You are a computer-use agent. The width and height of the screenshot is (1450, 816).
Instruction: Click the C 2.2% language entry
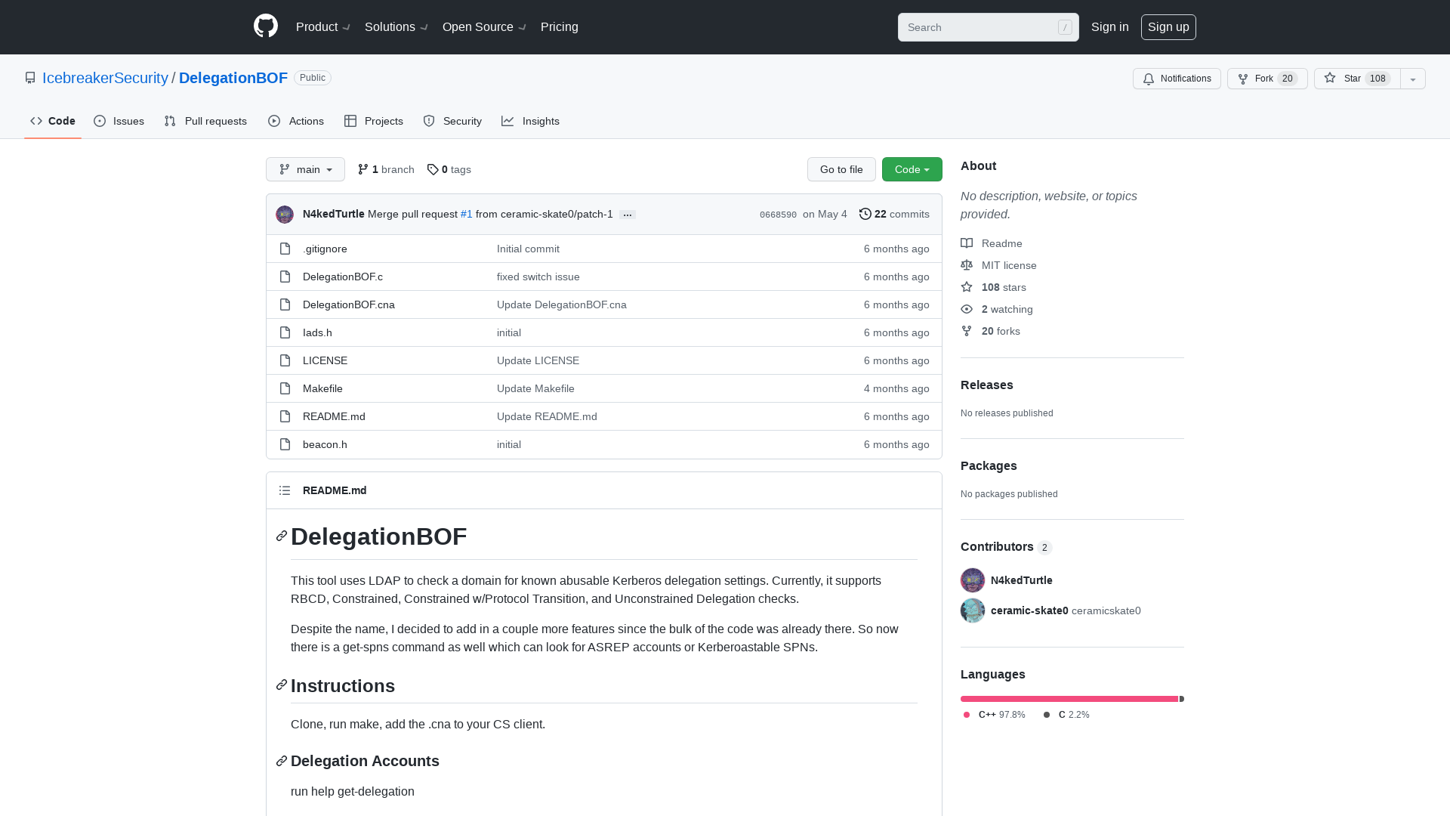(1066, 715)
